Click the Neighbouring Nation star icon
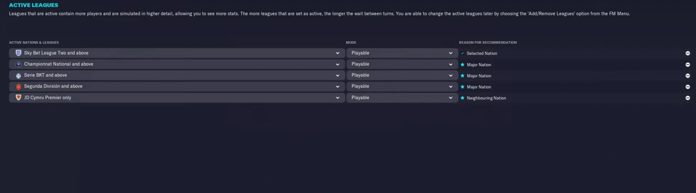Screen dimensions: 696x193 click(x=462, y=98)
